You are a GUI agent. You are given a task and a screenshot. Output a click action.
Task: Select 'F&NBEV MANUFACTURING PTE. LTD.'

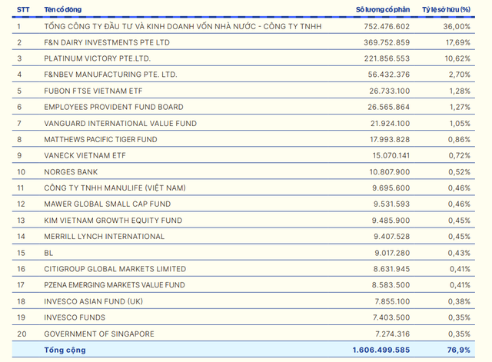point(111,75)
